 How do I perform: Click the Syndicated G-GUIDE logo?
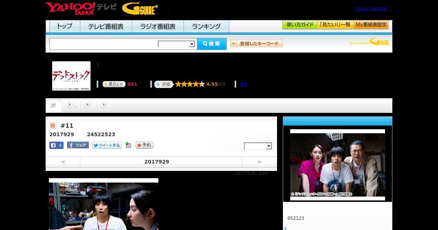(x=369, y=42)
